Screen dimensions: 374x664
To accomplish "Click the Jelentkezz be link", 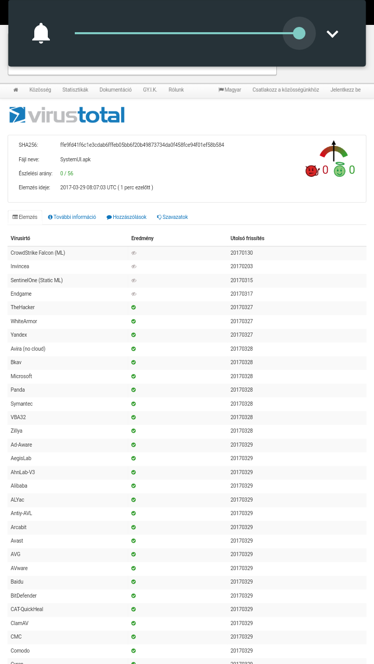I will (x=345, y=90).
